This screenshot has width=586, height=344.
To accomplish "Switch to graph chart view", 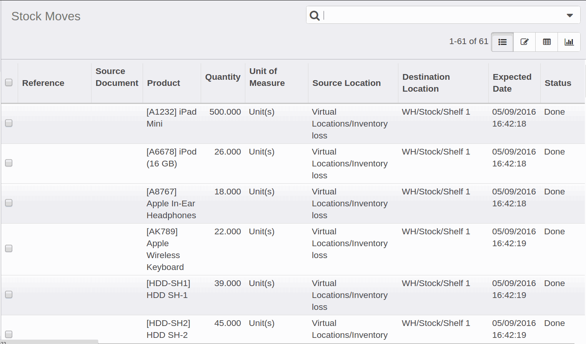I will pos(569,42).
